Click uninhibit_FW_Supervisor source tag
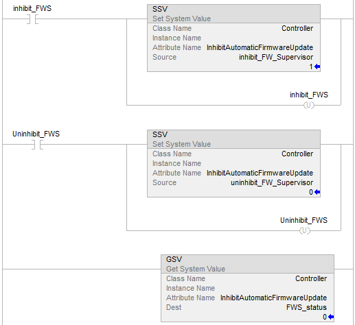 pyautogui.click(x=272, y=182)
